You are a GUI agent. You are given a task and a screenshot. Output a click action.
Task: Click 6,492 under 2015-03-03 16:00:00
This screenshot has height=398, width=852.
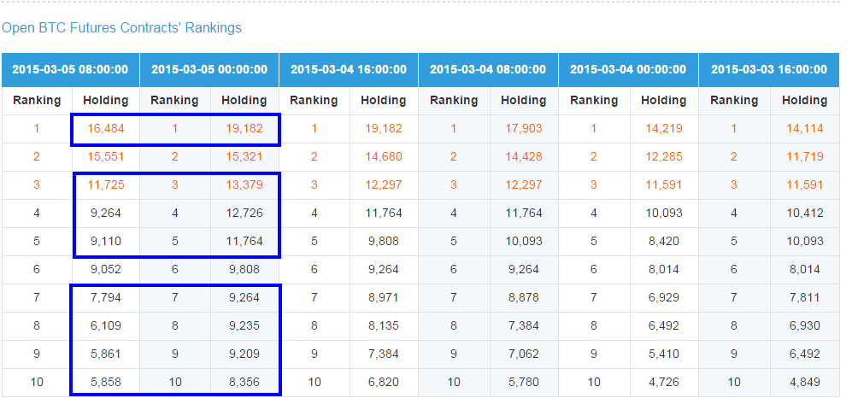point(805,354)
